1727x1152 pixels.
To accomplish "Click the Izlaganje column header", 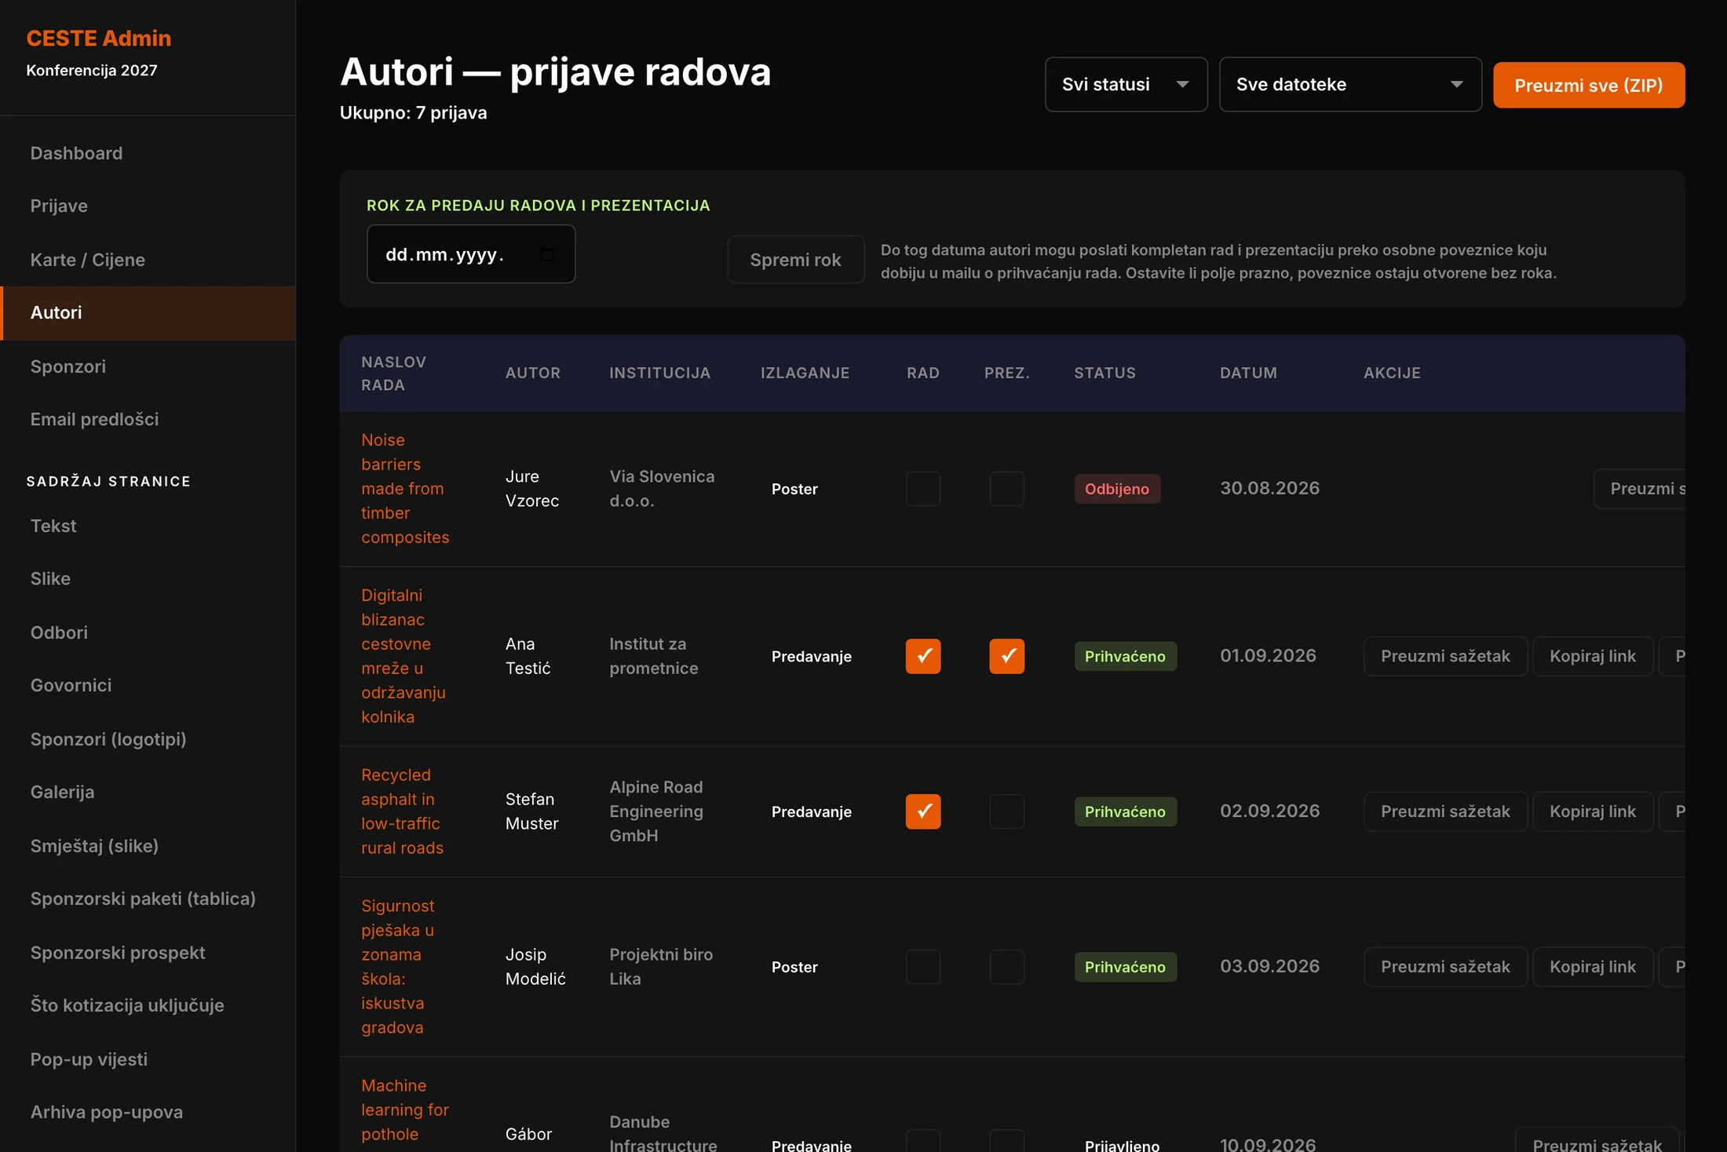I will tap(805, 373).
